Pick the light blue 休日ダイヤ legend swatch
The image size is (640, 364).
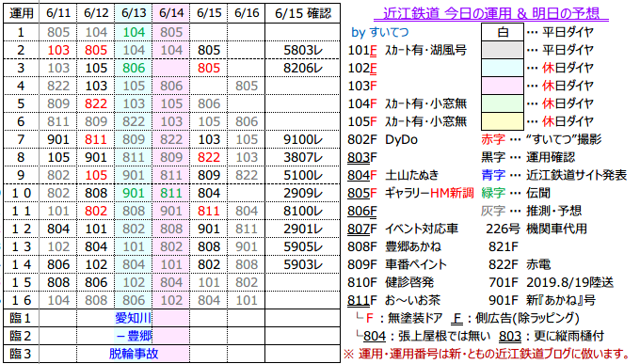[x=503, y=68]
